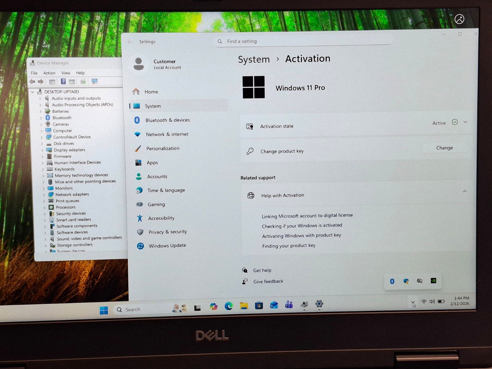The image size is (492, 369).
Task: Toggle hidden icons chevron in system tray
Action: [x=413, y=303]
